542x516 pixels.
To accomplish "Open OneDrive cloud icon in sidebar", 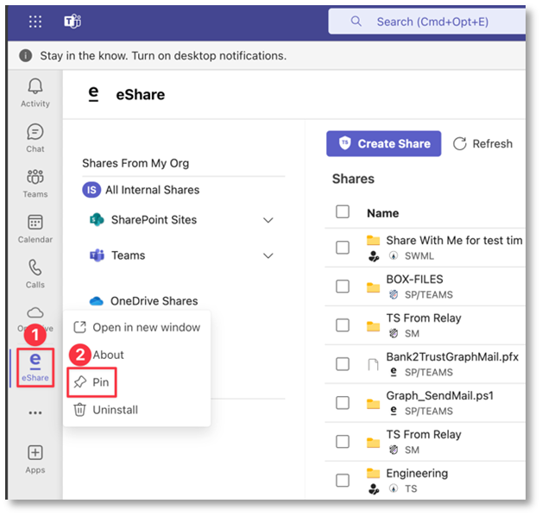I will (35, 312).
